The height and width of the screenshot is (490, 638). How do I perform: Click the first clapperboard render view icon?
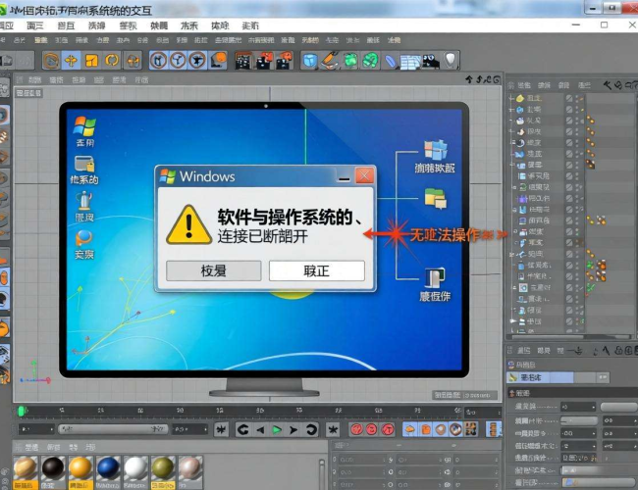point(243,61)
